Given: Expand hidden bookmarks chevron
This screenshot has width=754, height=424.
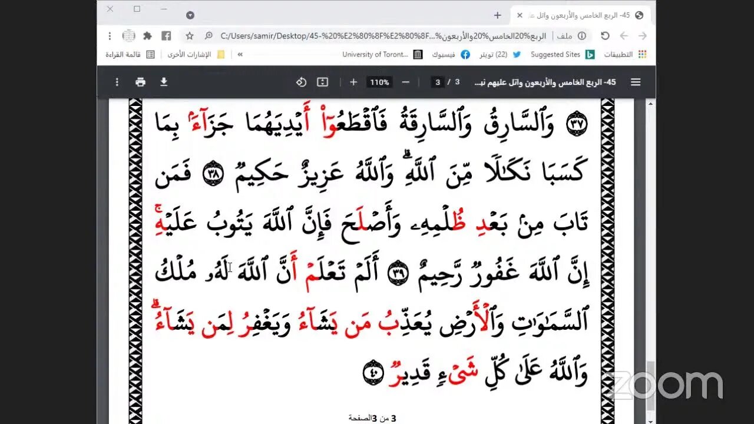Looking at the screenshot, I should (x=240, y=54).
